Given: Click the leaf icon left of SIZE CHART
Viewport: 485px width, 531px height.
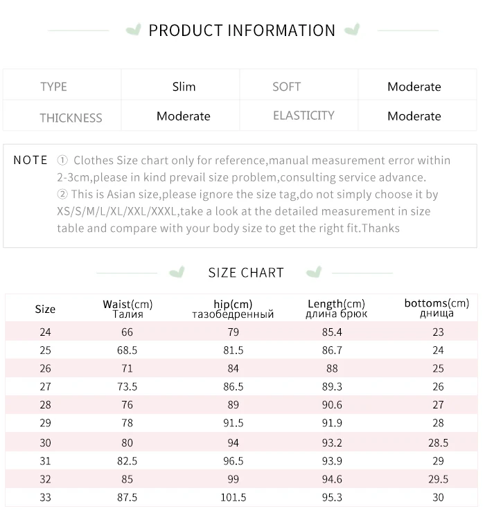Looking at the screenshot, I should tap(177, 272).
